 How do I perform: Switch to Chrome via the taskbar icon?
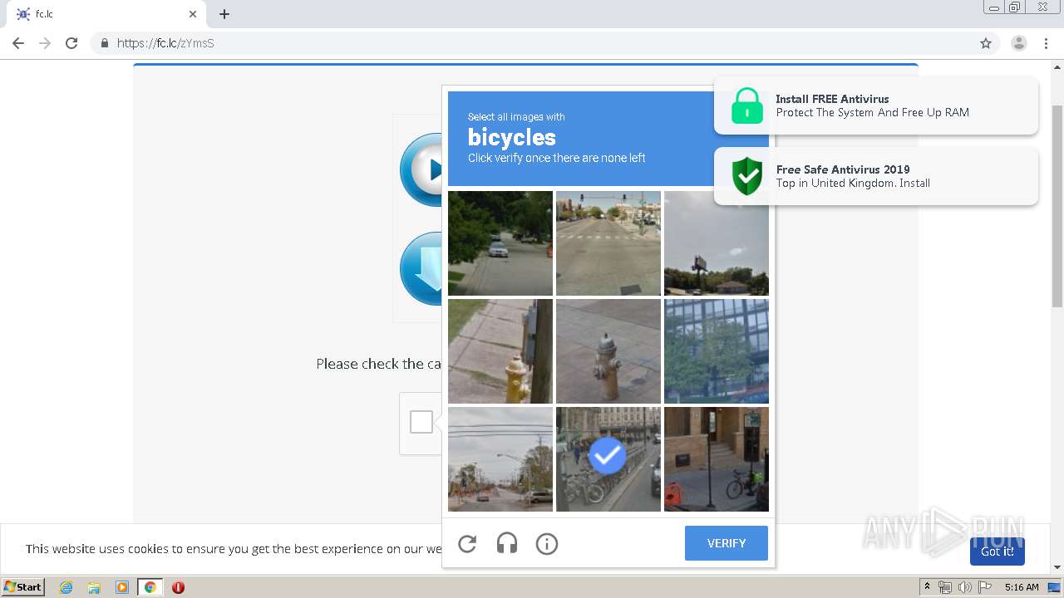pyautogui.click(x=150, y=587)
